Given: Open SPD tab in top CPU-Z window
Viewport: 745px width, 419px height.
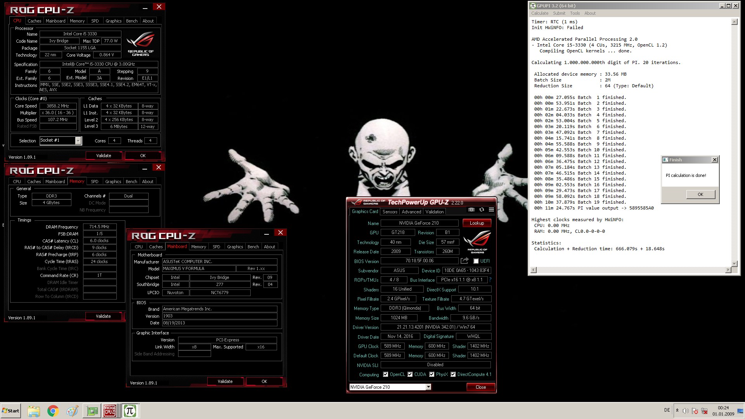Looking at the screenshot, I should click(95, 21).
